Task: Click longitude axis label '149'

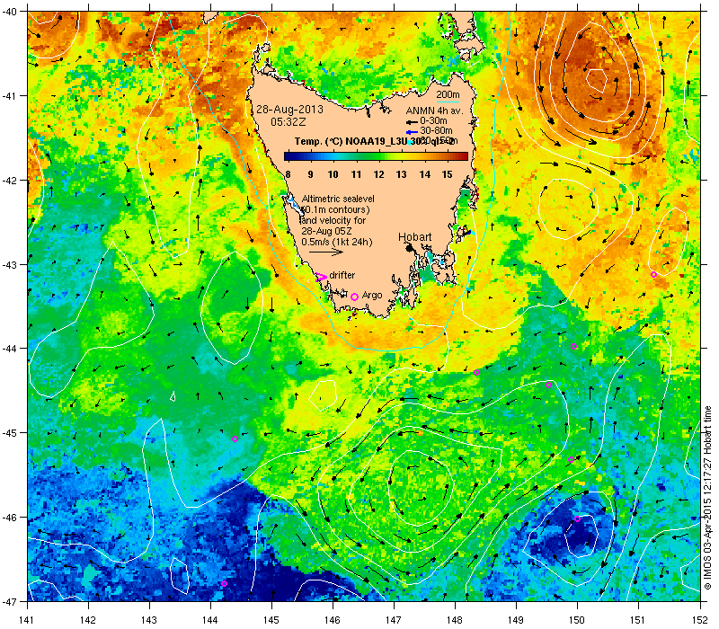Action: (516, 620)
